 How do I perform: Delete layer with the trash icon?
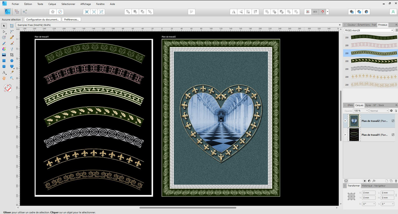(x=396, y=181)
